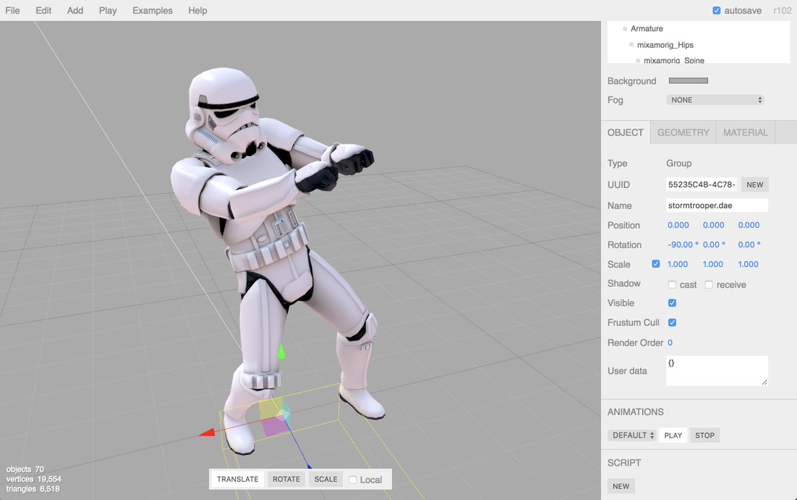Enable Shadow receive checkbox
The width and height of the screenshot is (797, 500).
[x=709, y=284]
